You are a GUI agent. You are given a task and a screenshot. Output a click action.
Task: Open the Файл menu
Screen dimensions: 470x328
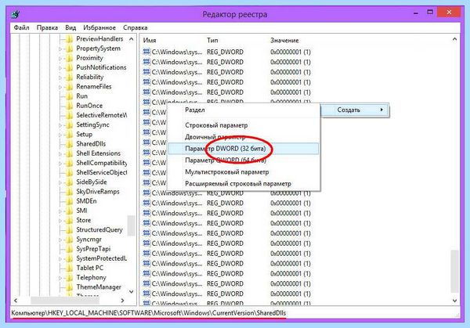22,27
